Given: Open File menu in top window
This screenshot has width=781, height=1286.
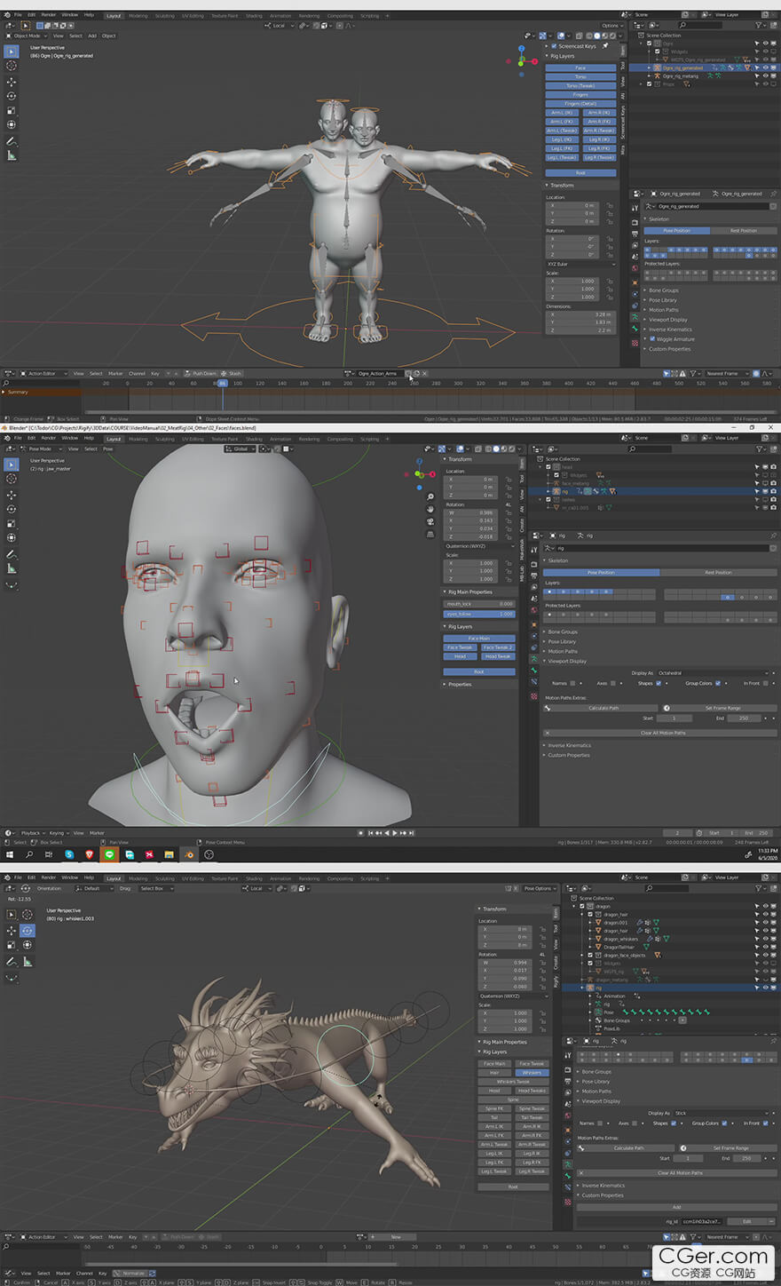Looking at the screenshot, I should pyautogui.click(x=18, y=15).
